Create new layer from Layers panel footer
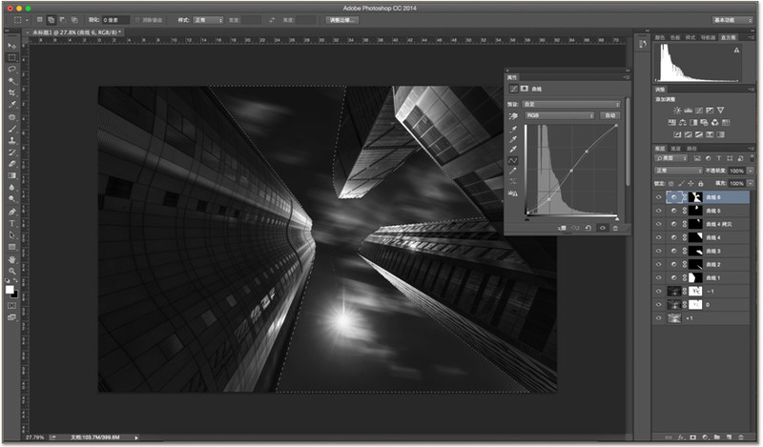Image resolution: width=763 pixels, height=447 pixels. 729,437
